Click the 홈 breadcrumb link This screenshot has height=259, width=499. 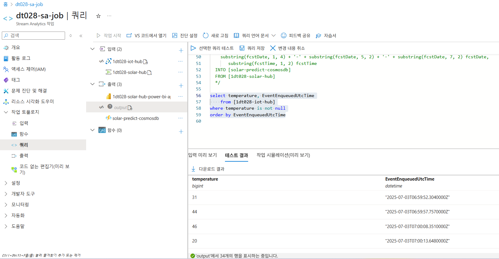pos(5,4)
